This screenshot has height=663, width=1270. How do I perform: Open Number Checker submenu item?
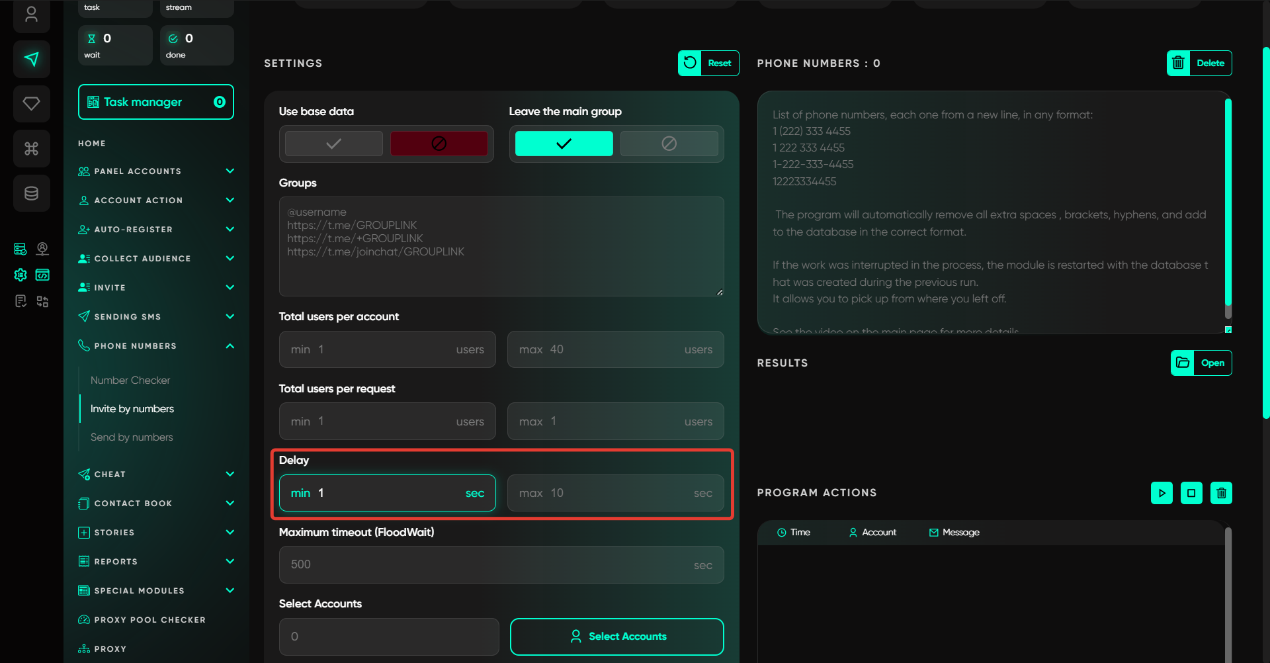point(130,380)
